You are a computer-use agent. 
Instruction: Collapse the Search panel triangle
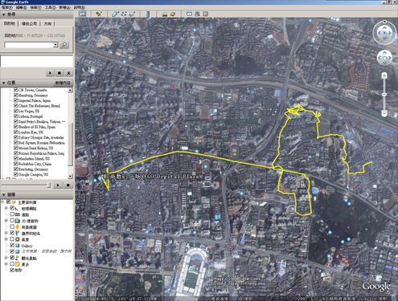[x=4, y=14]
